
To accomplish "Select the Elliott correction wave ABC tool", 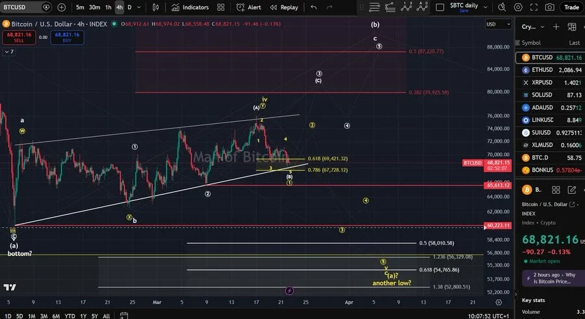I will [x=422, y=6].
